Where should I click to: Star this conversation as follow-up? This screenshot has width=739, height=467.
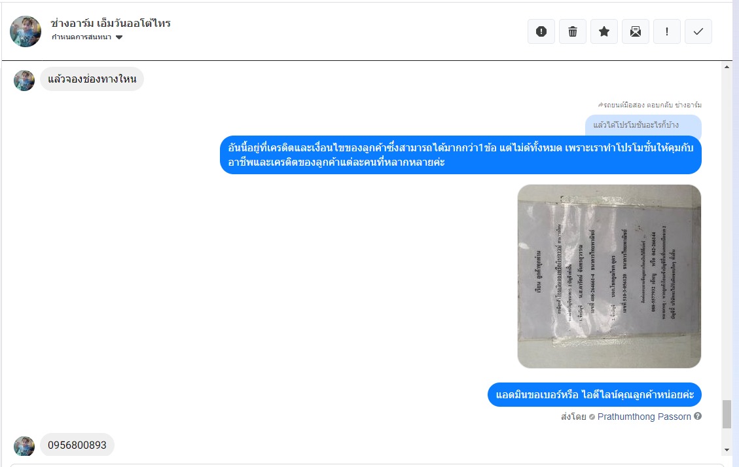(604, 31)
